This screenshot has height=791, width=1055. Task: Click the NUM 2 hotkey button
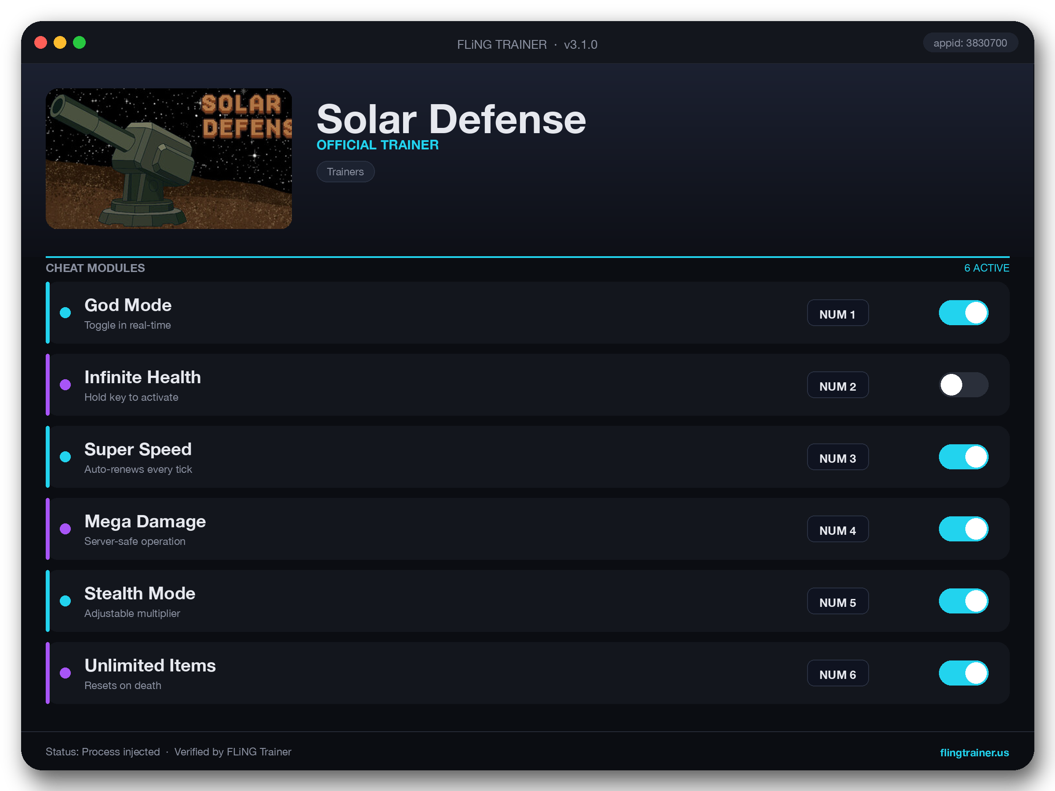pyautogui.click(x=837, y=385)
